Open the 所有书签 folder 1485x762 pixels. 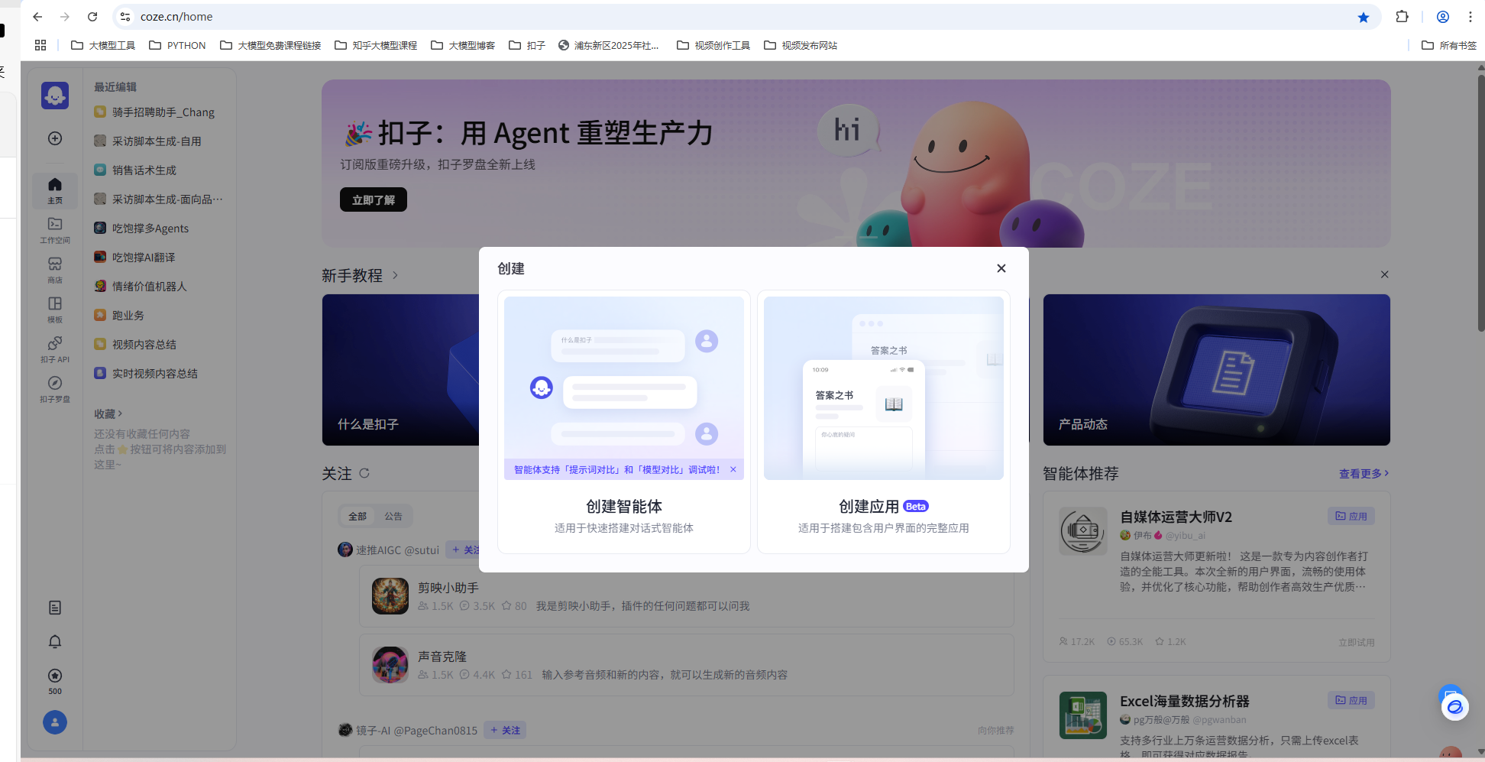point(1449,45)
